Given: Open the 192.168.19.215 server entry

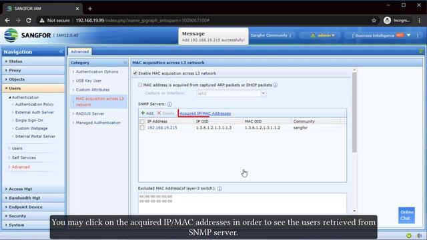Looking at the screenshot, I should pyautogui.click(x=162, y=127).
